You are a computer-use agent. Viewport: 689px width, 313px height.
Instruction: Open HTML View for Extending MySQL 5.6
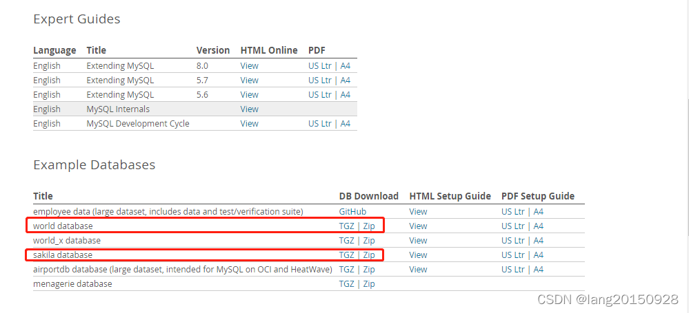[x=249, y=95]
